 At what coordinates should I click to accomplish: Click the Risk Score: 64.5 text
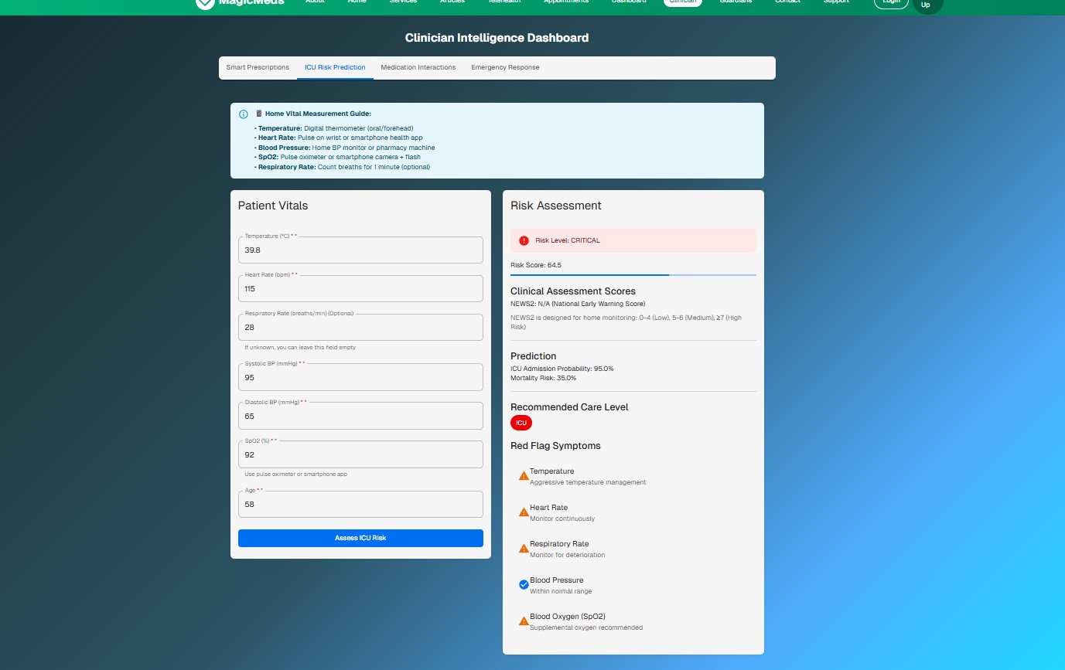click(x=536, y=265)
